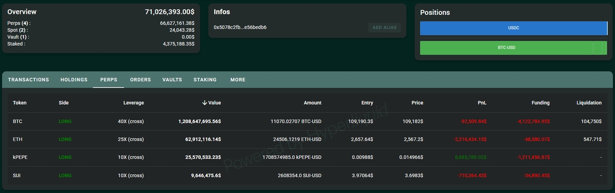The width and height of the screenshot is (615, 193).
Task: Sort table by Leverage column header
Action: [x=134, y=103]
